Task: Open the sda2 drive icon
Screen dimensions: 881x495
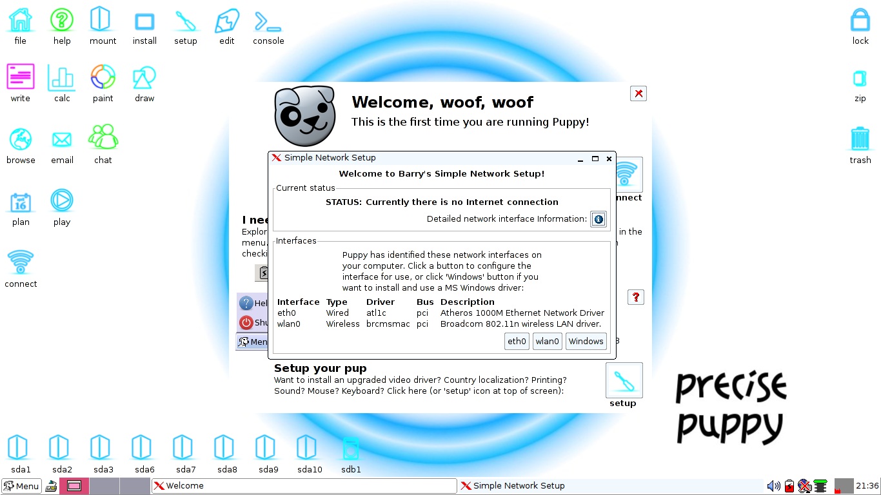Action: point(59,447)
